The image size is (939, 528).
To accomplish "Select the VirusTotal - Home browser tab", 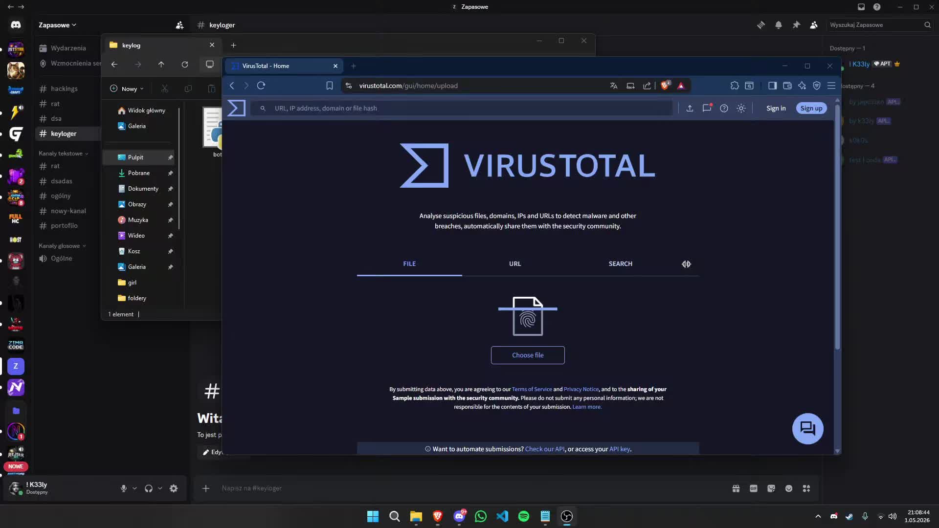I will click(284, 66).
